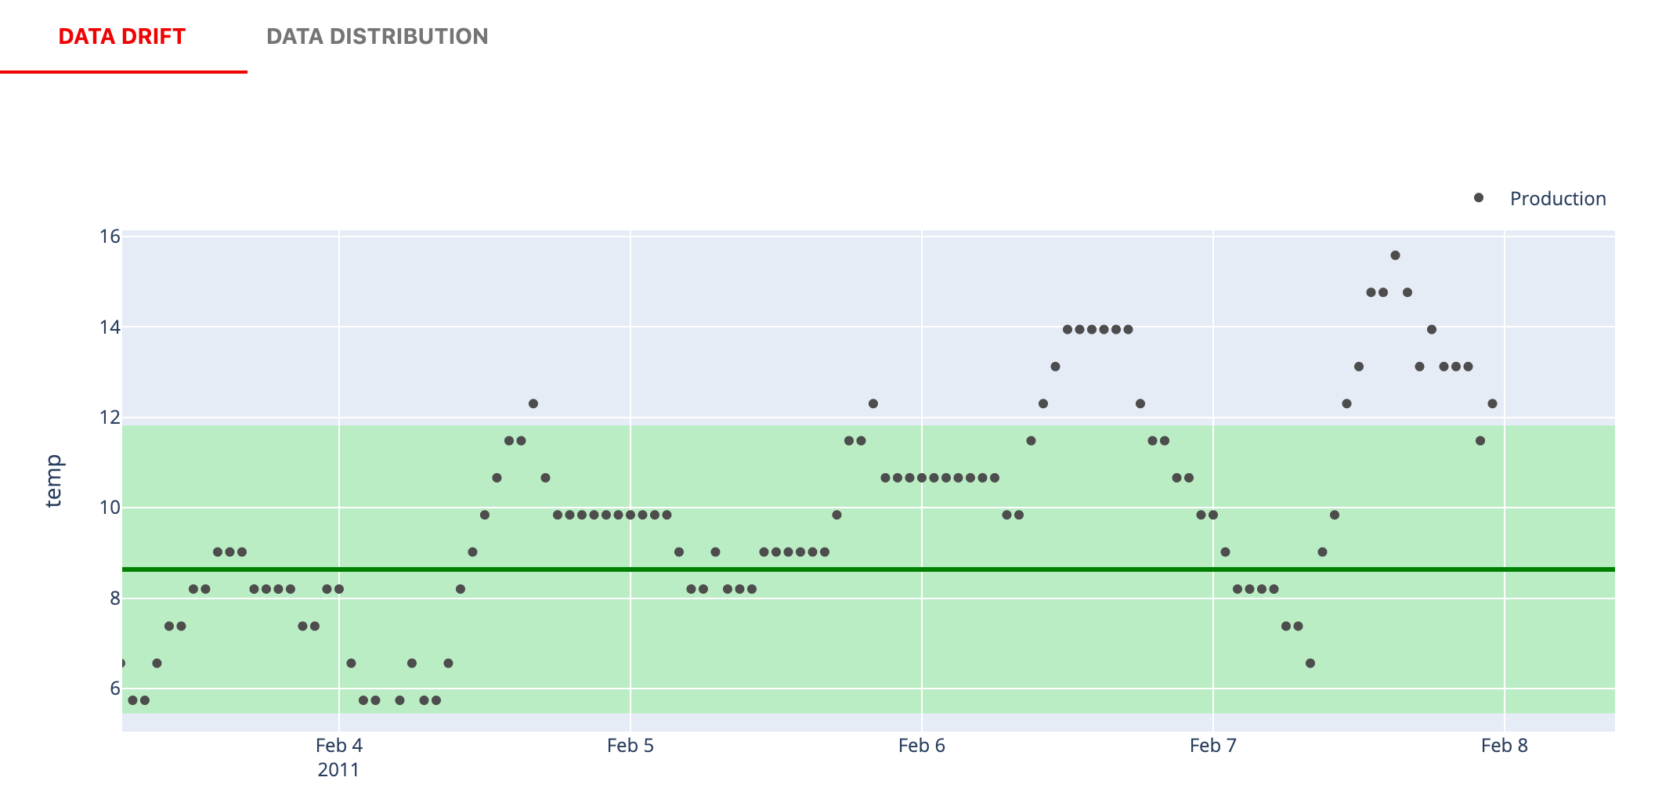Click the Feb 4 peak data point above 12
Viewport: 1673px width, 799px height.
533,404
